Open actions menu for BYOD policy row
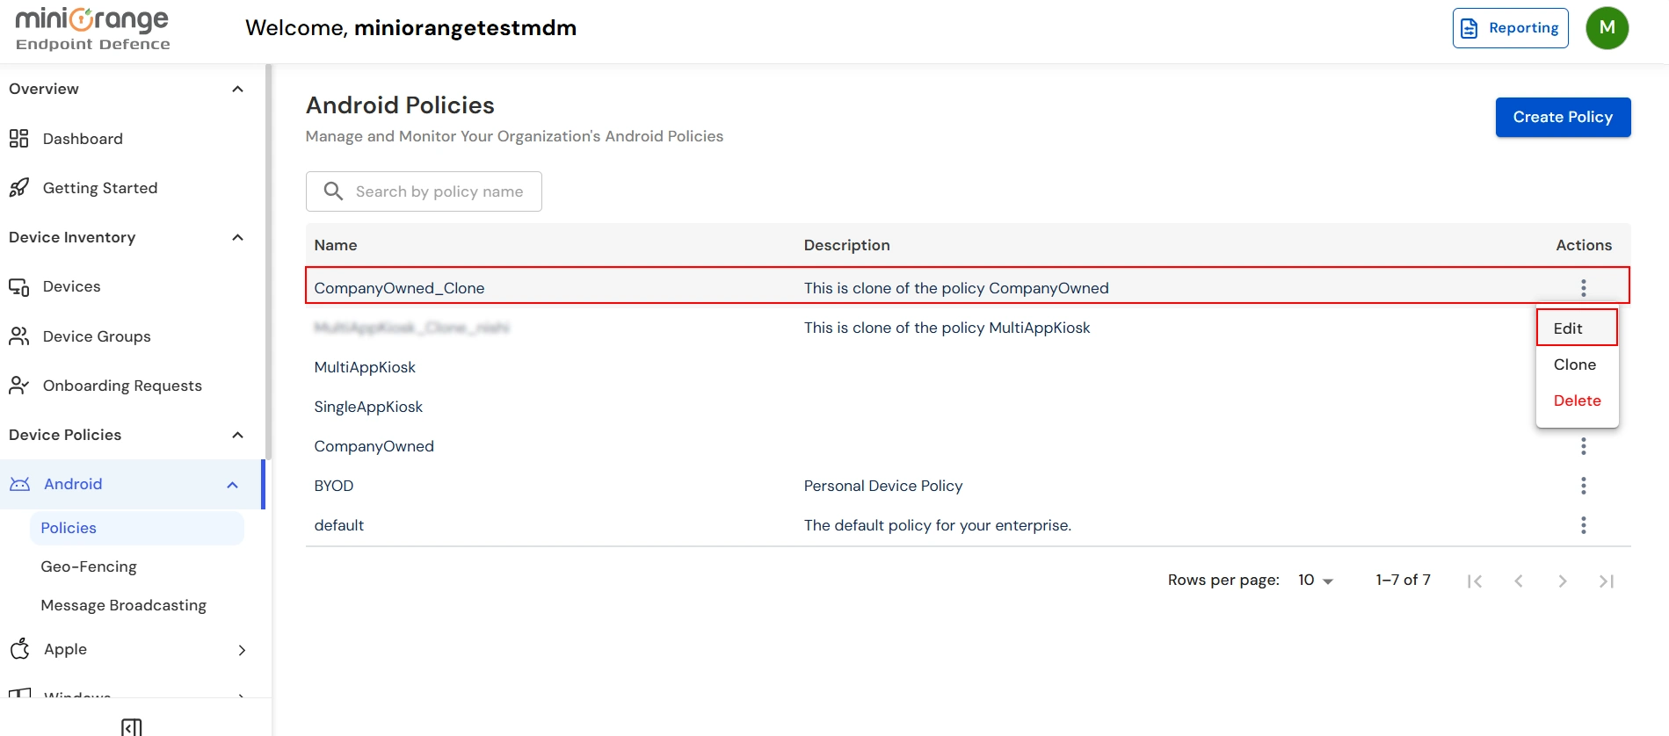Screen dimensions: 1669x736 click(1583, 485)
